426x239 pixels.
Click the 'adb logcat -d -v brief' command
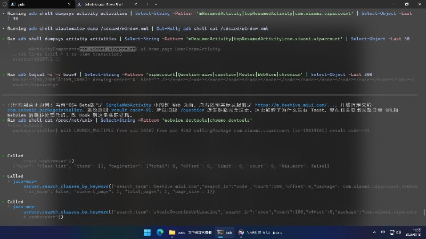47,74
